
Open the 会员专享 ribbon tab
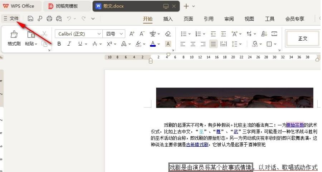[x=295, y=19]
